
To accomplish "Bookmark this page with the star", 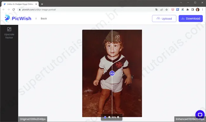I will [x=166, y=10].
